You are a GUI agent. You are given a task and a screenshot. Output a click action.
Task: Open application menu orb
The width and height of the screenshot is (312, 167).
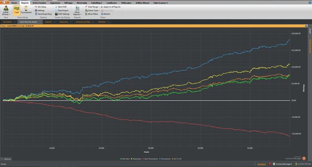coord(4,3)
